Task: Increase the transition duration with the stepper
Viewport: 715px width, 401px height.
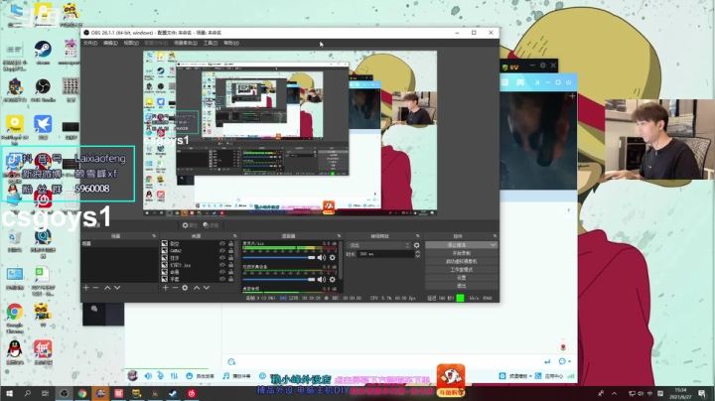Action: click(418, 252)
